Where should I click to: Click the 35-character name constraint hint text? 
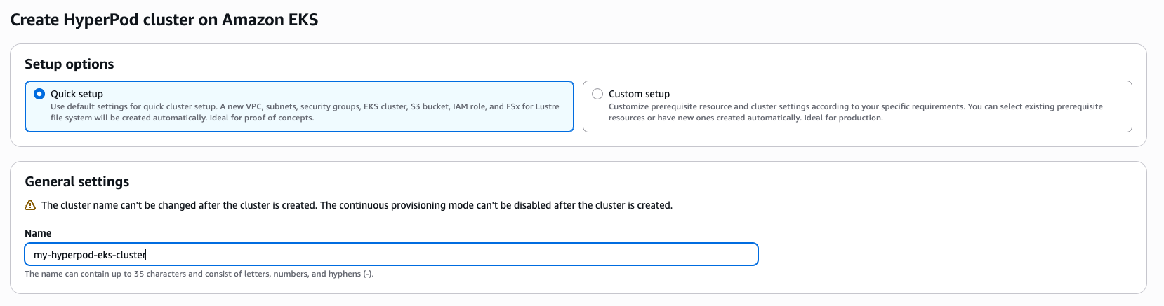coord(199,274)
